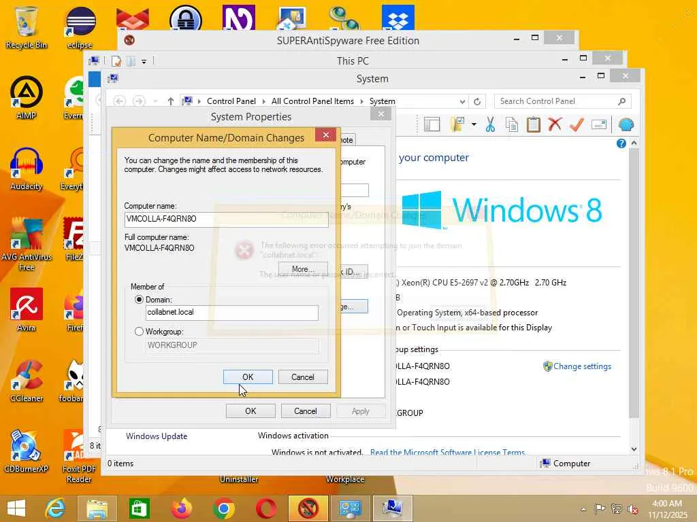Open the Avira desktop shortcut
697x522 pixels.
coord(27,310)
